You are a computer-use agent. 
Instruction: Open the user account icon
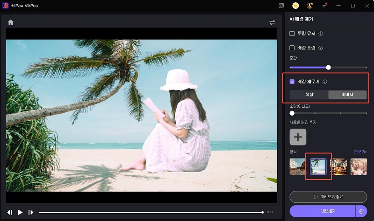[309, 6]
